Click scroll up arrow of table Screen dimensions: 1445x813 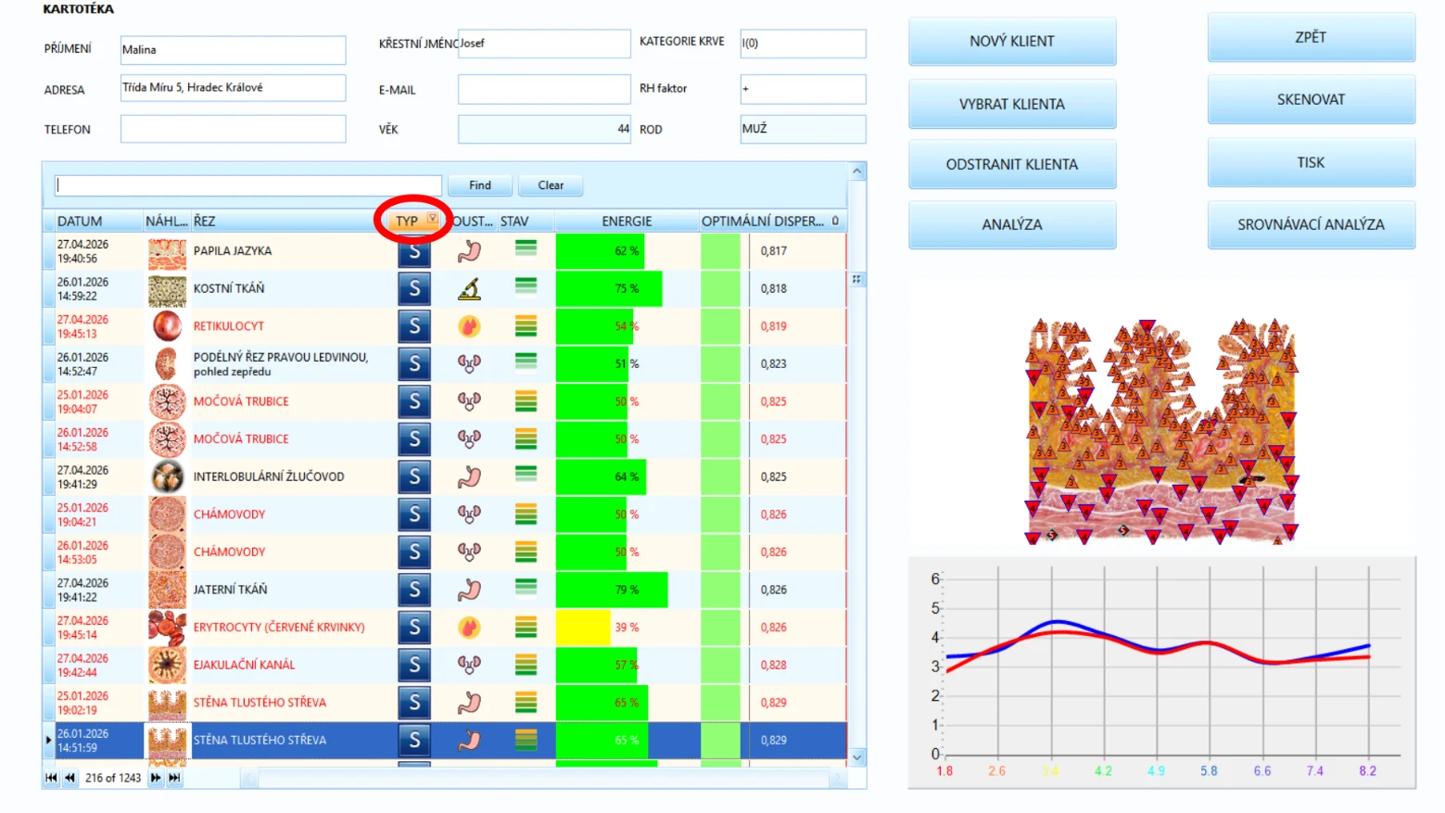[x=857, y=171]
